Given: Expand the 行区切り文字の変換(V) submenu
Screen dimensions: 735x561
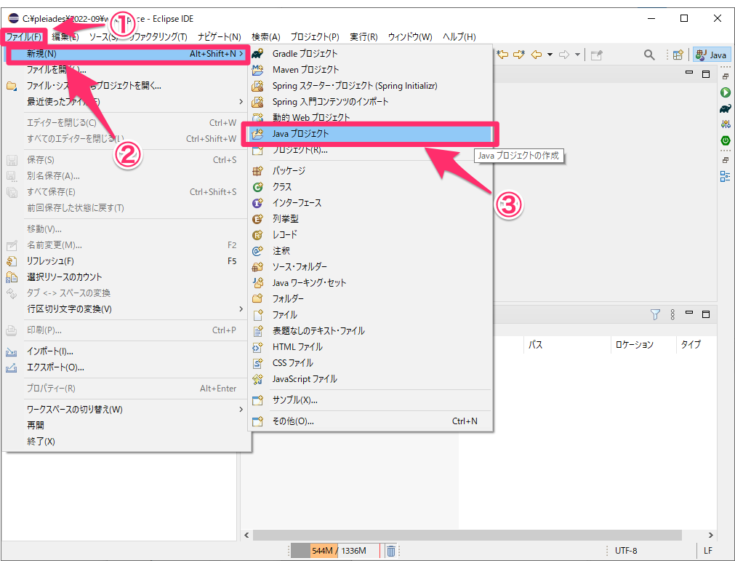Looking at the screenshot, I should click(x=126, y=309).
